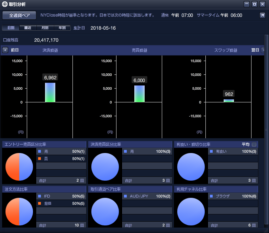Screen dimensions: 269x233
Task: Click the orange 買 legend square
Action: [40, 159]
